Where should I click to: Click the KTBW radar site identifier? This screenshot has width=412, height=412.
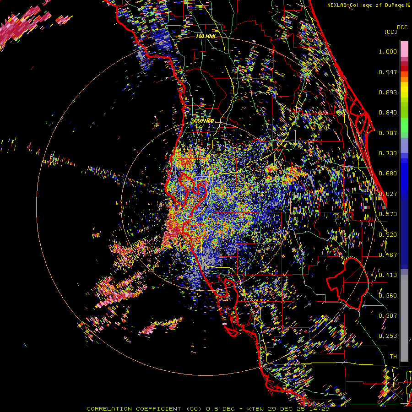click(x=255, y=409)
